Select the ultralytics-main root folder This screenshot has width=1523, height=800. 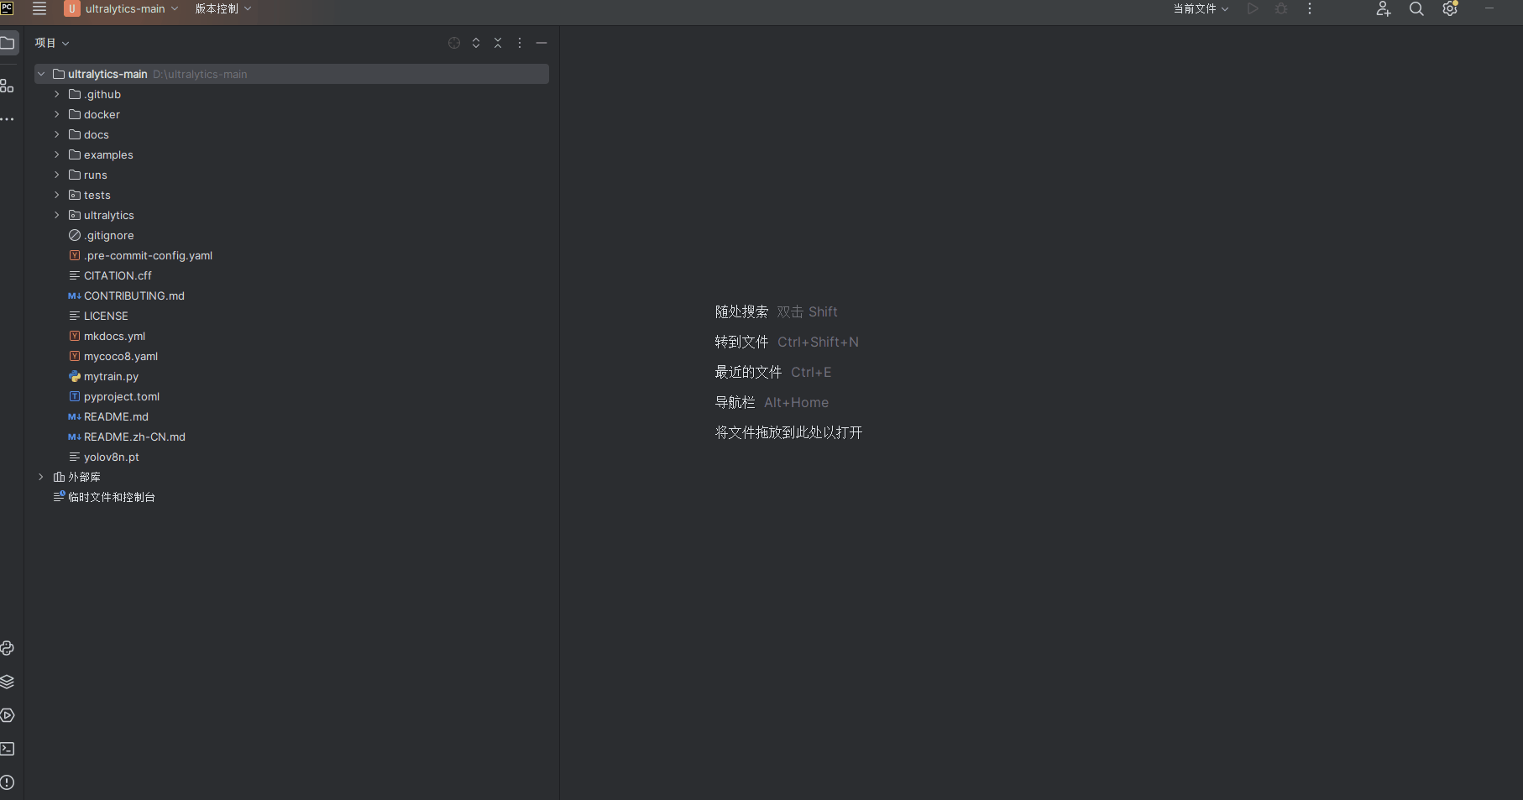[291, 74]
